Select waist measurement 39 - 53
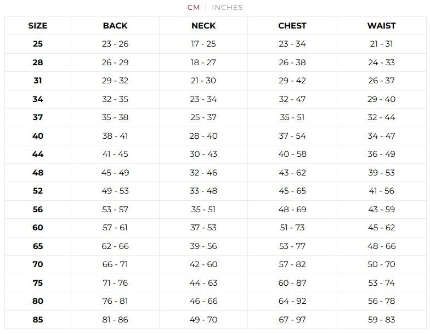Viewport: 430px width, 334px height. point(381,173)
